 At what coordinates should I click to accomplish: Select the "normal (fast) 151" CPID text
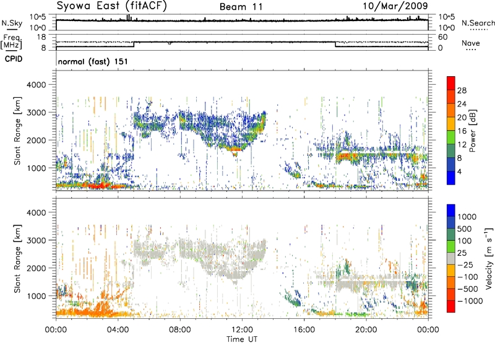click(x=93, y=61)
